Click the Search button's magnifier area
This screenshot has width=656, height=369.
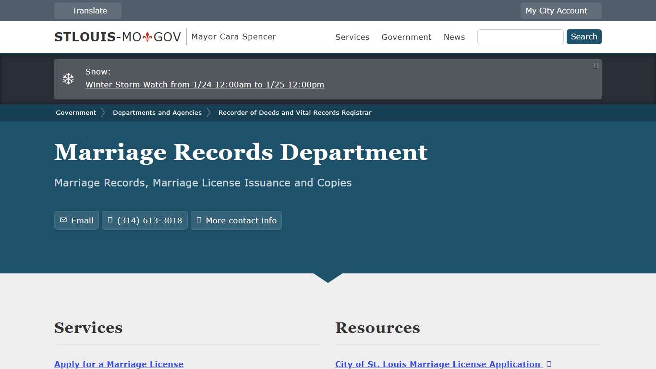pyautogui.click(x=584, y=37)
